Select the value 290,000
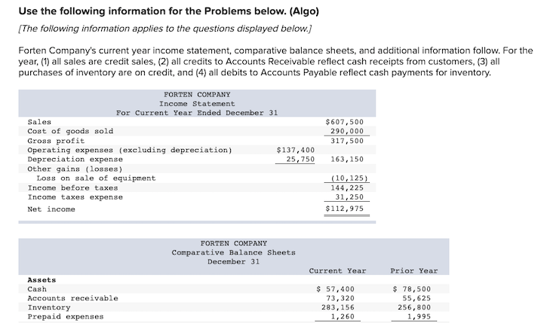 347,131
